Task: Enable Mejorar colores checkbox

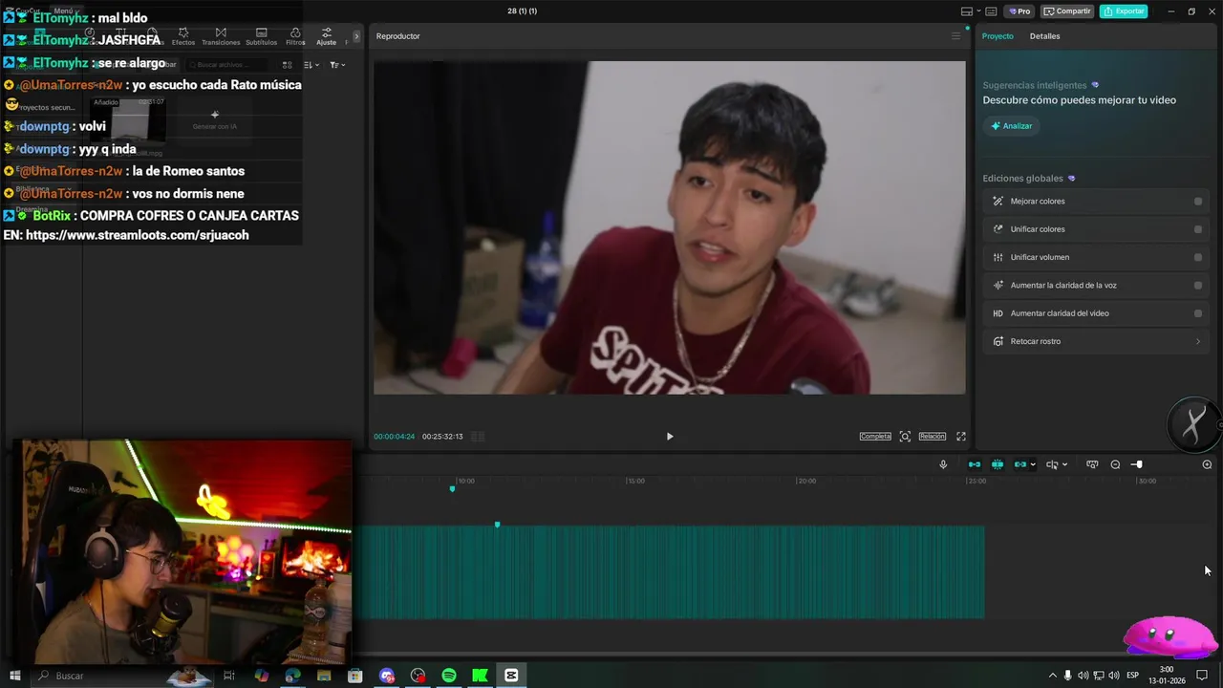Action: click(x=1198, y=202)
